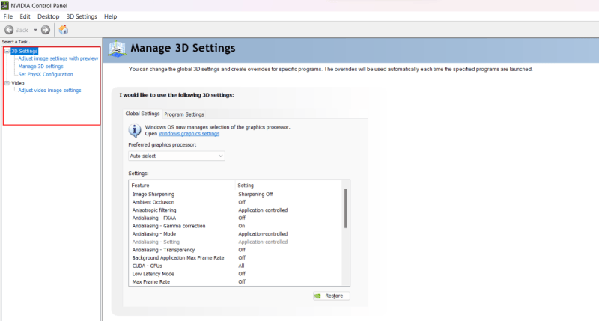The height and width of the screenshot is (321, 599).
Task: Open the Desktop menu
Action: [48, 16]
